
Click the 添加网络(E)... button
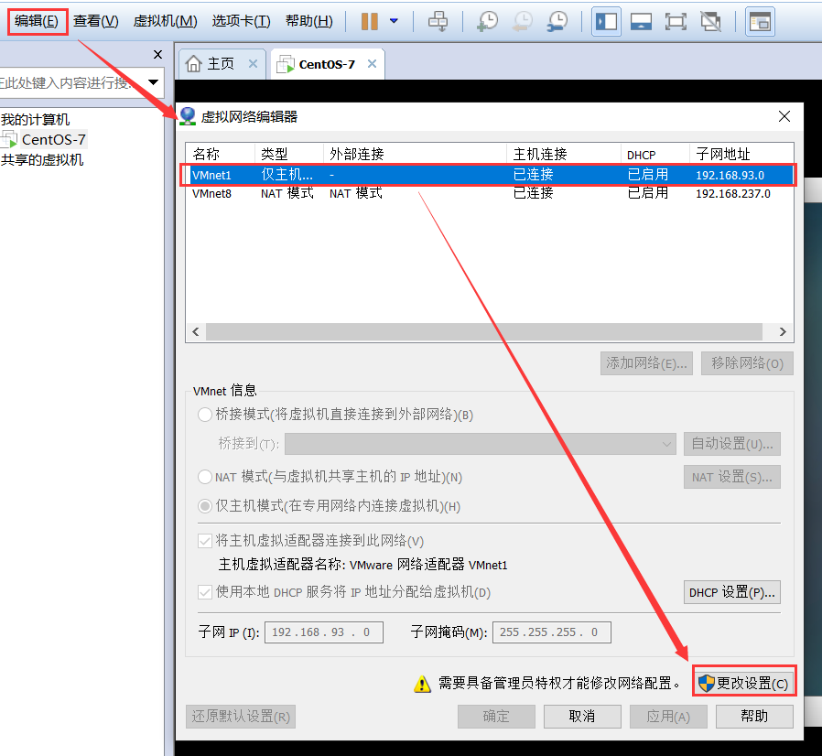coord(646,363)
